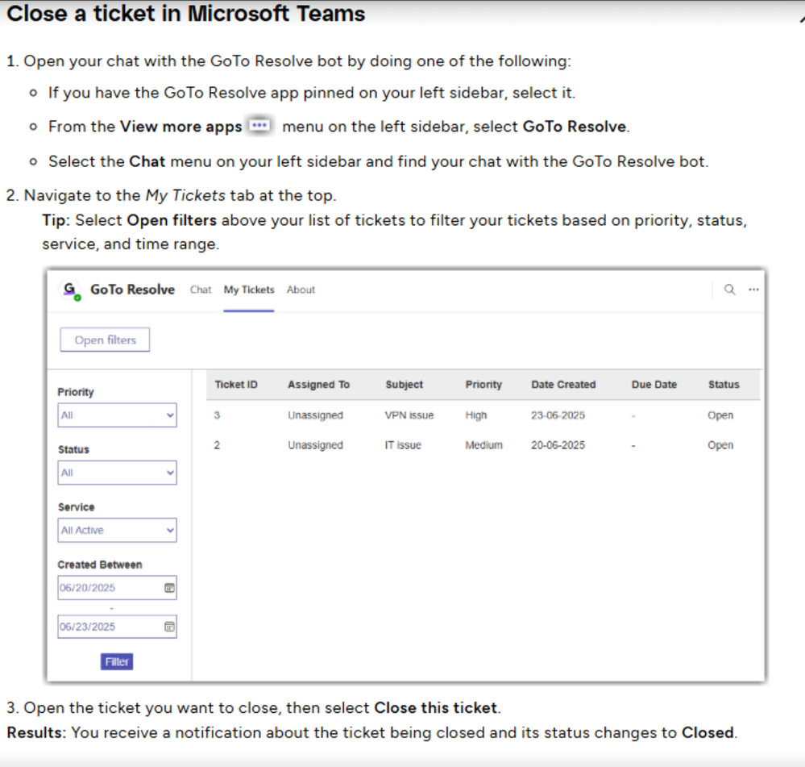
Task: Click Unassigned in the VPN issue row
Action: pyautogui.click(x=315, y=415)
